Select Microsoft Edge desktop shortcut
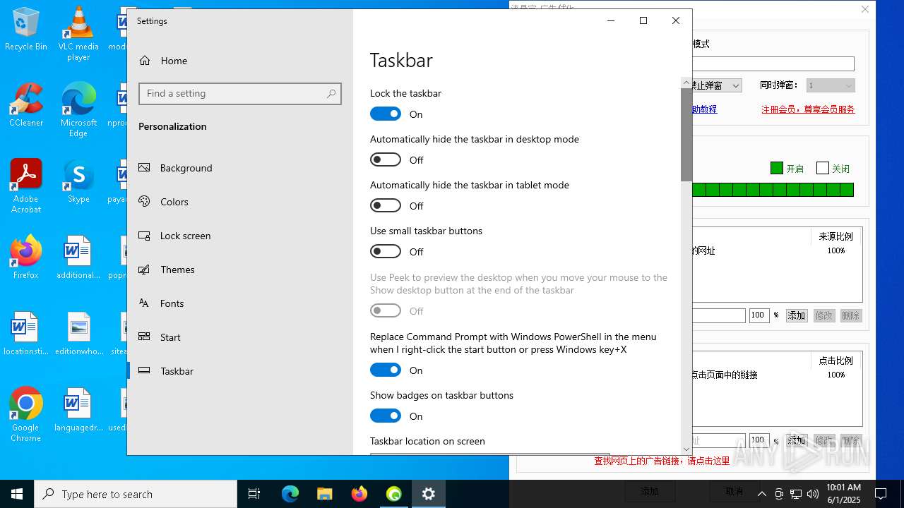904x508 pixels. click(x=78, y=109)
